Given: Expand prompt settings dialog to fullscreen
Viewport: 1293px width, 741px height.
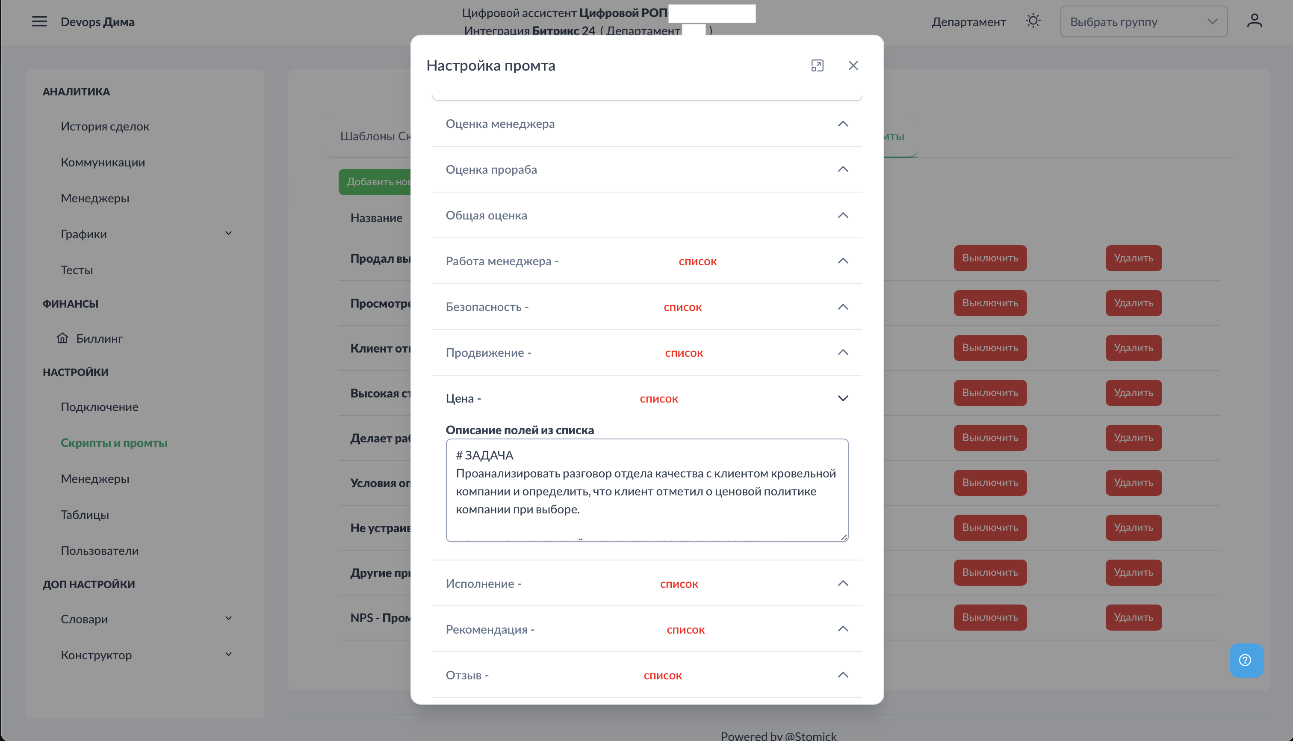Looking at the screenshot, I should pyautogui.click(x=817, y=65).
